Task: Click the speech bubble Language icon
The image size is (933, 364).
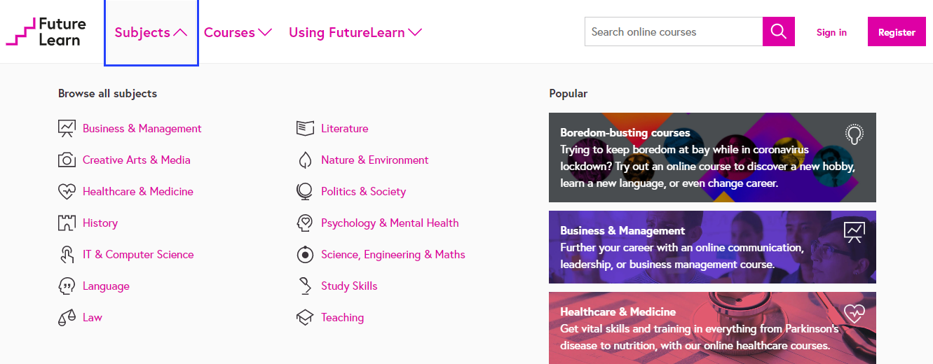Action: pos(67,286)
